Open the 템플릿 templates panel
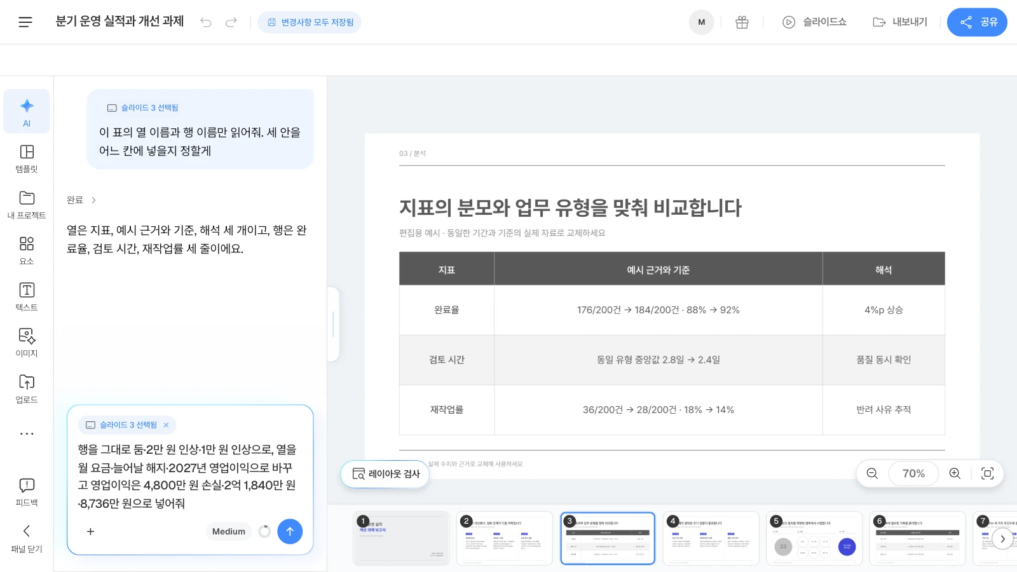This screenshot has width=1017, height=572. pyautogui.click(x=27, y=158)
